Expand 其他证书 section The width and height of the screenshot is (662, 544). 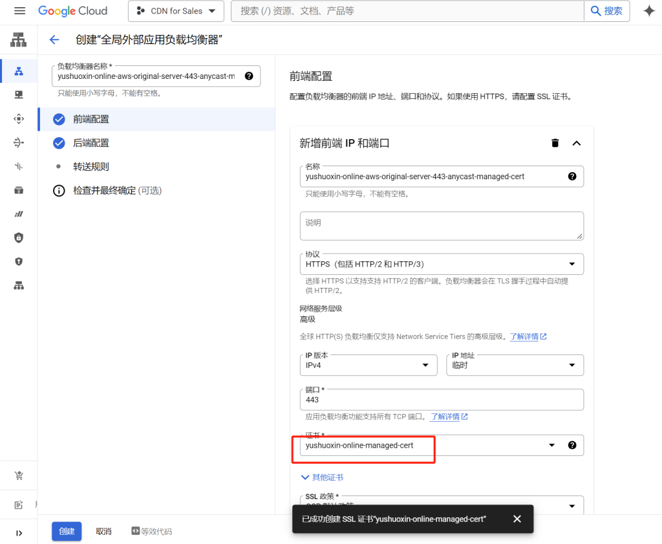point(322,477)
